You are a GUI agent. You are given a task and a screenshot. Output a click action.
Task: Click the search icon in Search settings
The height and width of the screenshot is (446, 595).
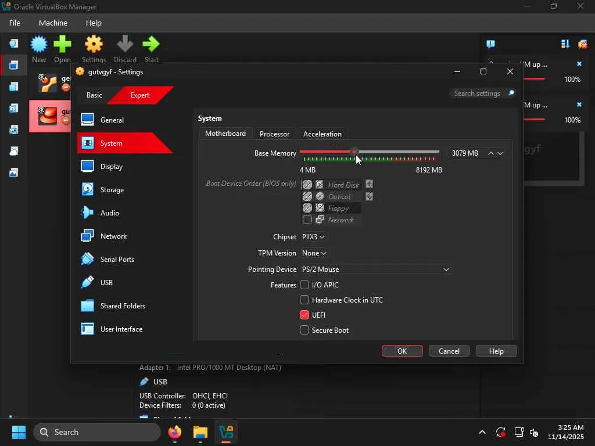click(x=511, y=93)
